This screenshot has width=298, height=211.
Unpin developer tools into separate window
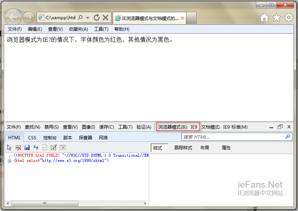click(280, 127)
